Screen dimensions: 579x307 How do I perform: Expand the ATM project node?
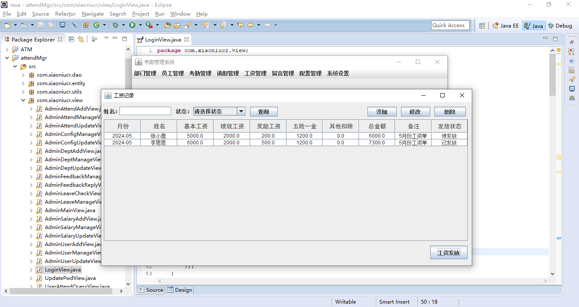(7, 50)
